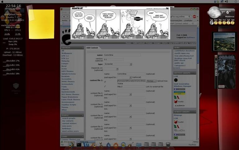Open the Screenlets category link
The height and width of the screenshot is (150, 239).
[66, 79]
